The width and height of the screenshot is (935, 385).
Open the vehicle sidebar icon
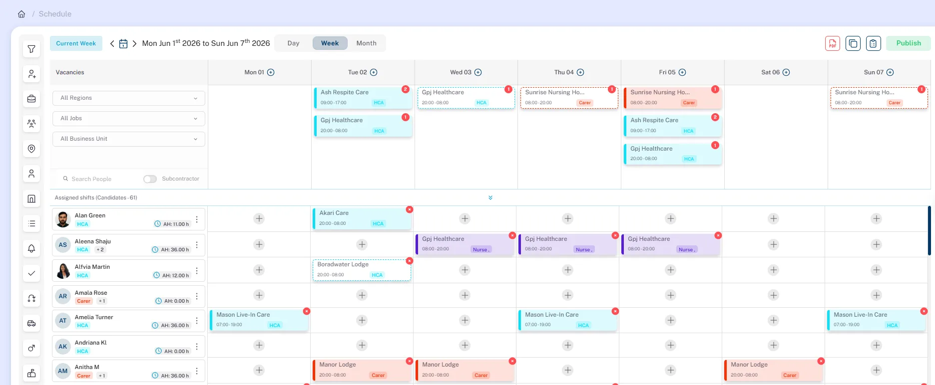(x=31, y=323)
